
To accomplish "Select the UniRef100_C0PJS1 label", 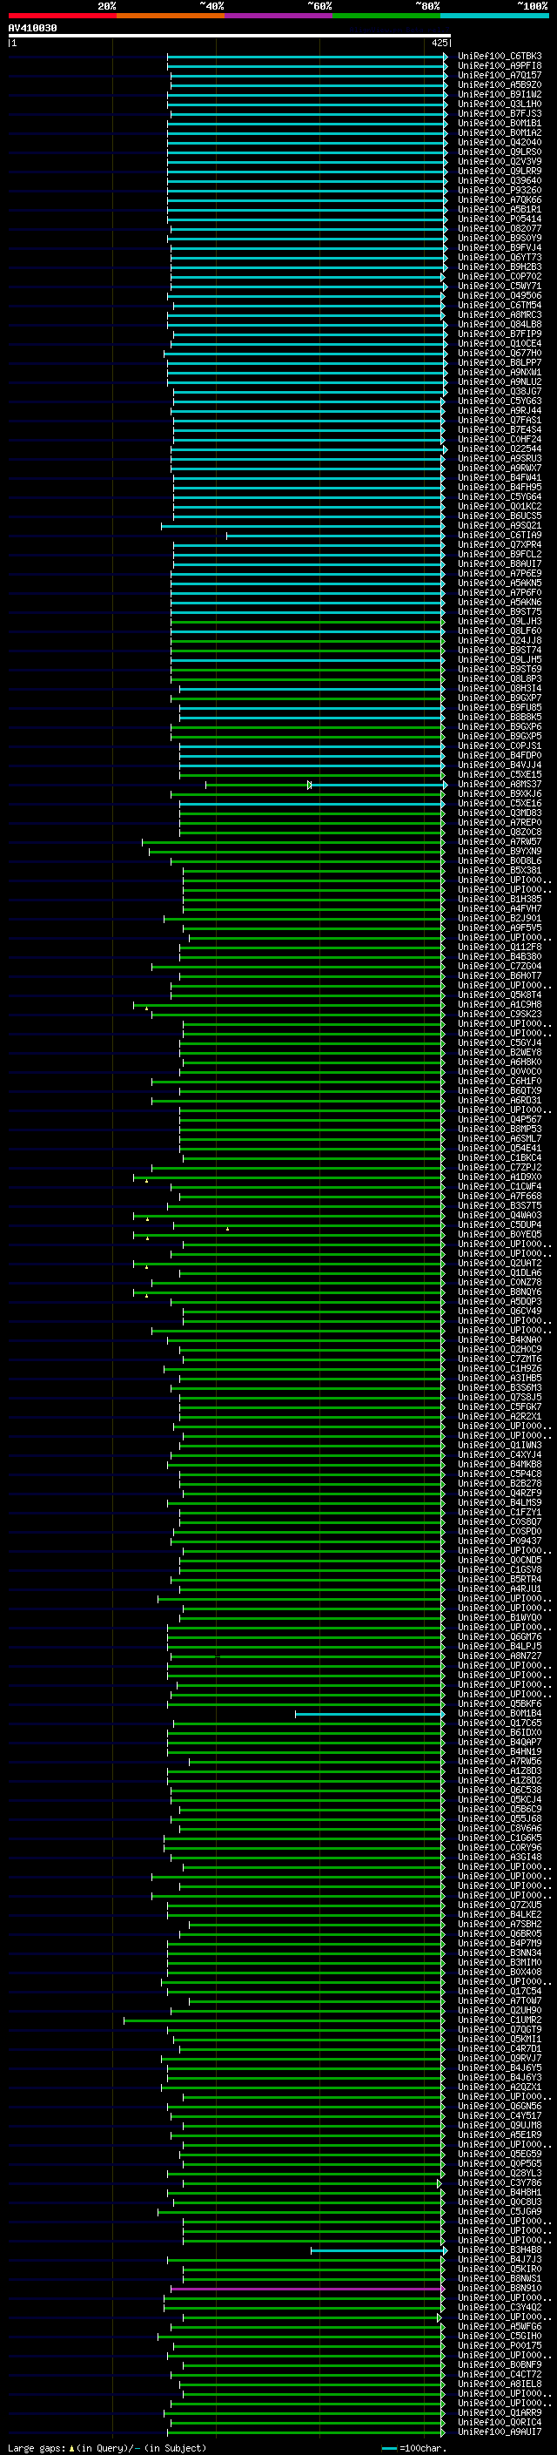I will (499, 745).
